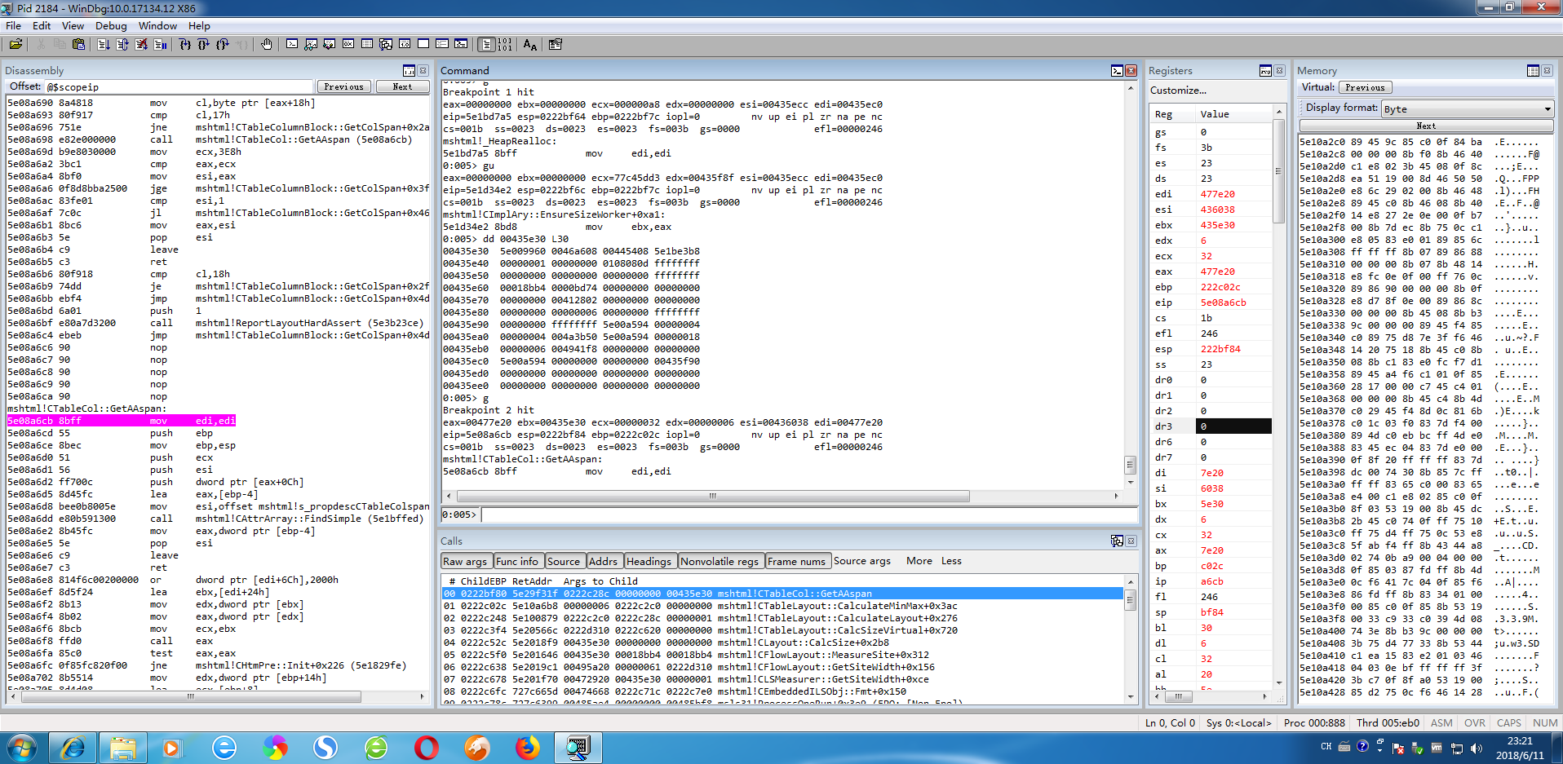Open the Command Browser toolbar icon

click(x=461, y=44)
